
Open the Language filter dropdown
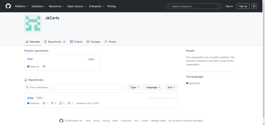(x=153, y=87)
